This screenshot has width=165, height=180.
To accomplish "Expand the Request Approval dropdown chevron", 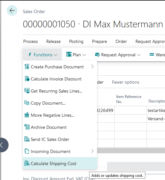I will [x=139, y=55].
